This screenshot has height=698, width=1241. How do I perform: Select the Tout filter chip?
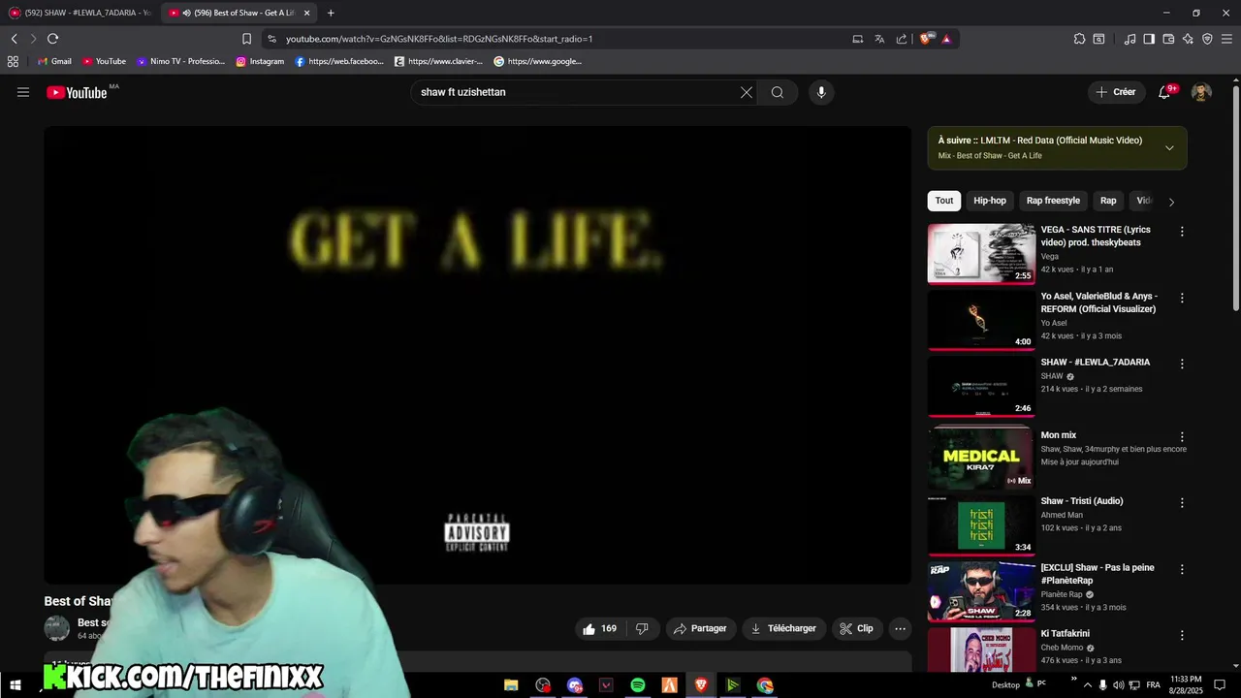944,201
